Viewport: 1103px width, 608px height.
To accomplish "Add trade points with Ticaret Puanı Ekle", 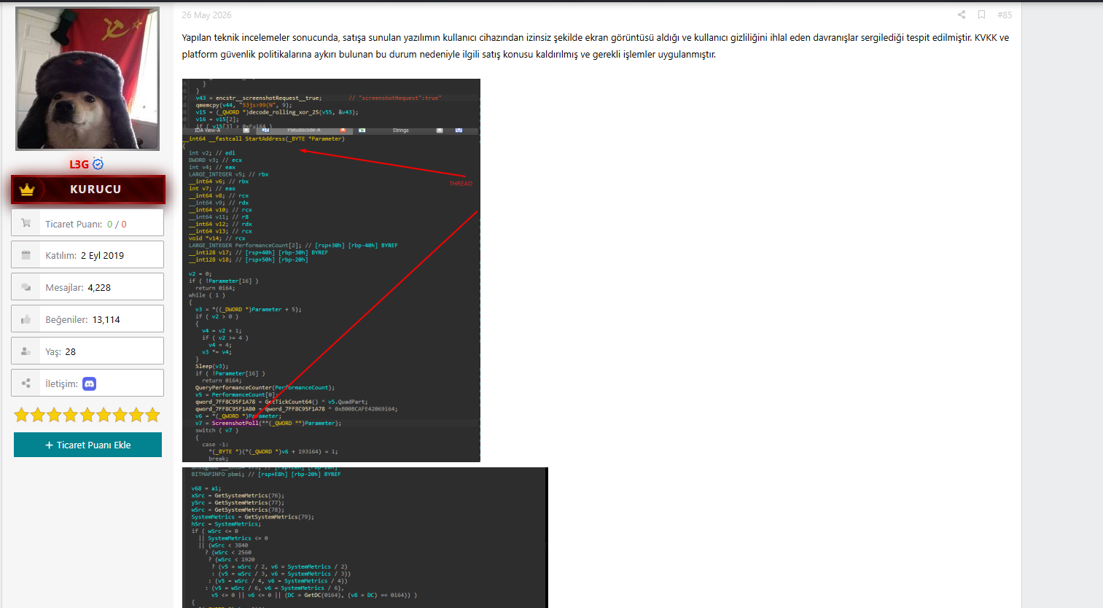I will 87,445.
